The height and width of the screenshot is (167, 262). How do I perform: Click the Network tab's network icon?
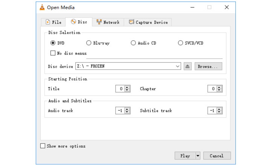[x=99, y=22]
